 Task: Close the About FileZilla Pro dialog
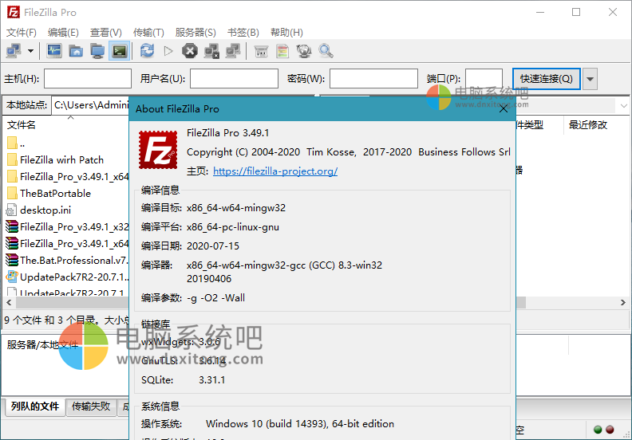[x=504, y=108]
